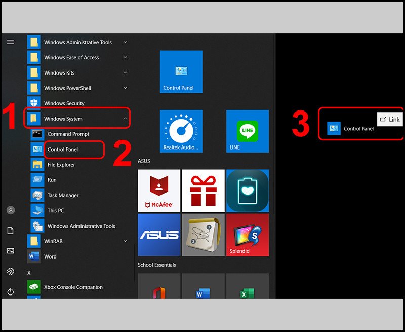The height and width of the screenshot is (332, 405).
Task: Open Settings via the sidebar gear icon
Action: pos(11,271)
